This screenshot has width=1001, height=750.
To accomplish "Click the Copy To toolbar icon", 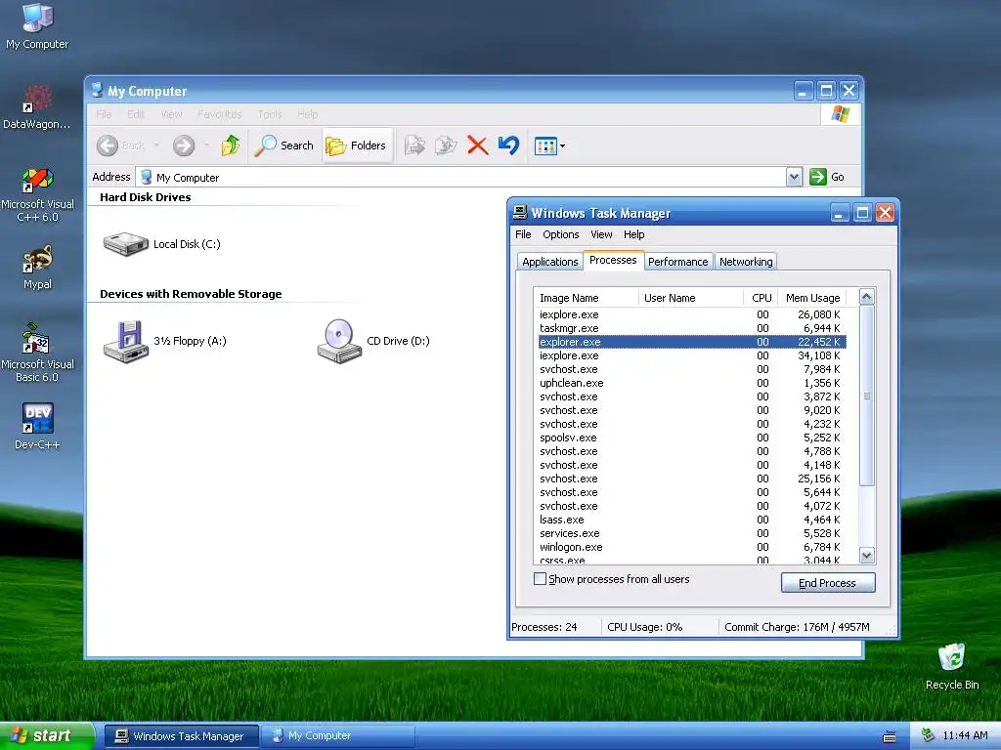I will [446, 146].
